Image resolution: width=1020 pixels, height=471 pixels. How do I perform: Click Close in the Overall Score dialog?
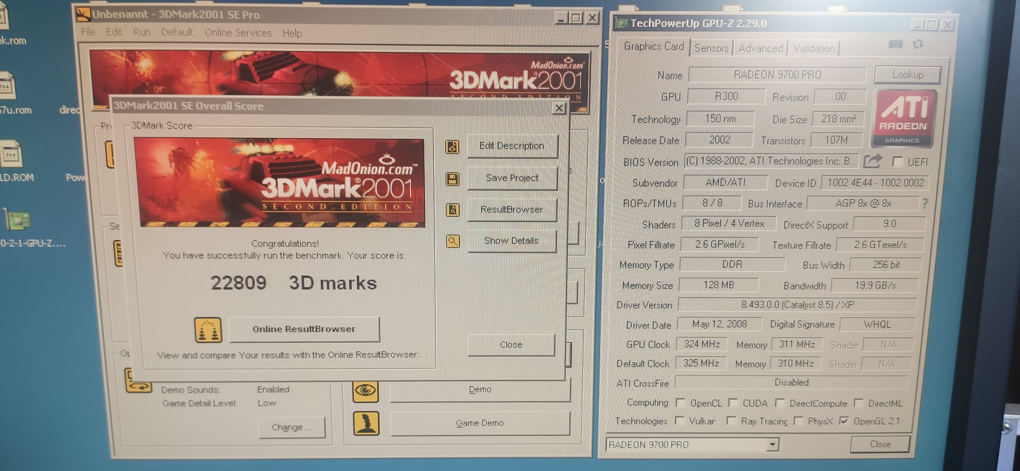pyautogui.click(x=511, y=345)
